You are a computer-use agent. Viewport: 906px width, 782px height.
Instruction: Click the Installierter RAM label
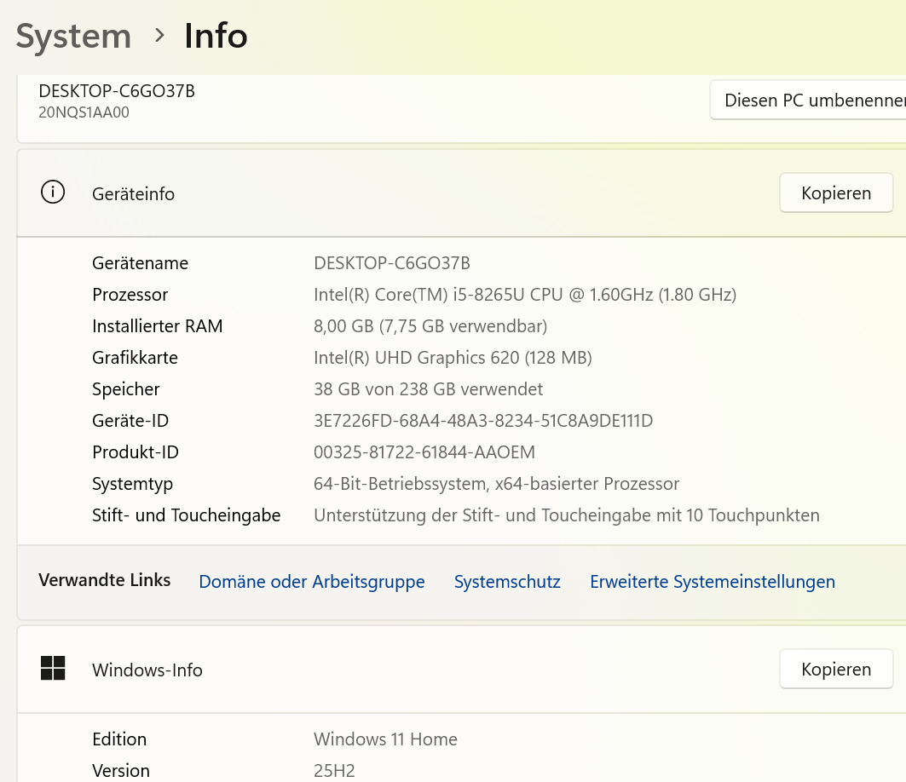coord(157,325)
